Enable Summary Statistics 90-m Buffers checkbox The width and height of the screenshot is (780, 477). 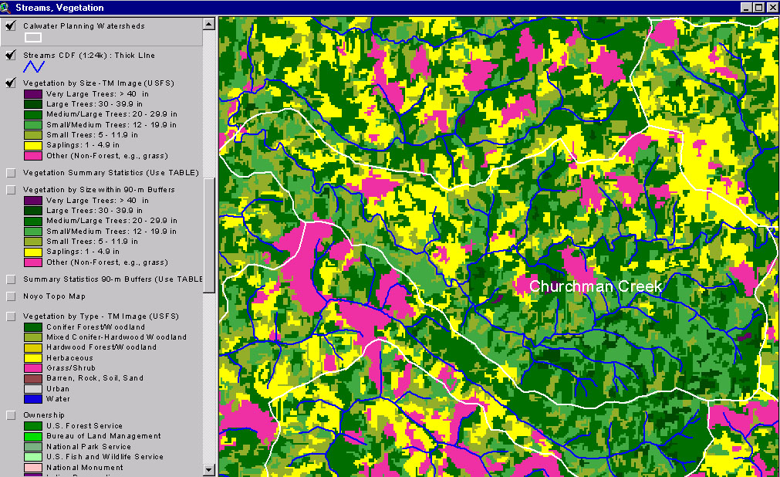pyautogui.click(x=11, y=279)
